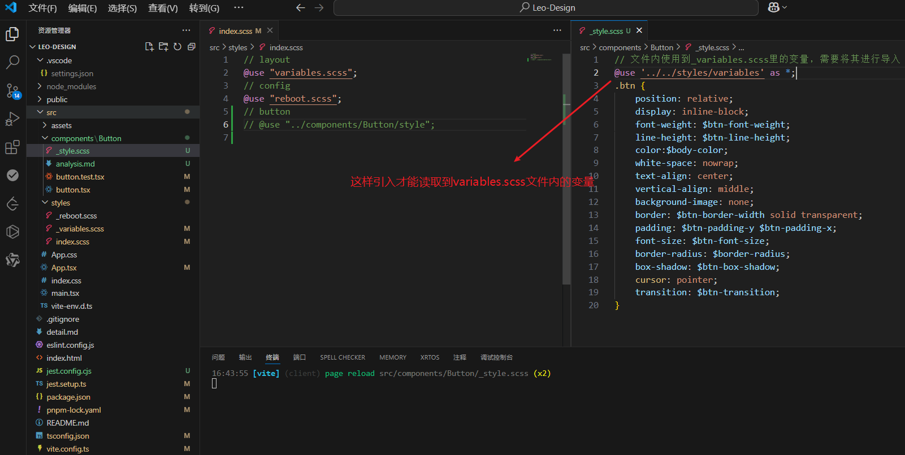Image resolution: width=905 pixels, height=455 pixels.
Task: Open the hexagon extension icon in activity bar
Action: 12,232
